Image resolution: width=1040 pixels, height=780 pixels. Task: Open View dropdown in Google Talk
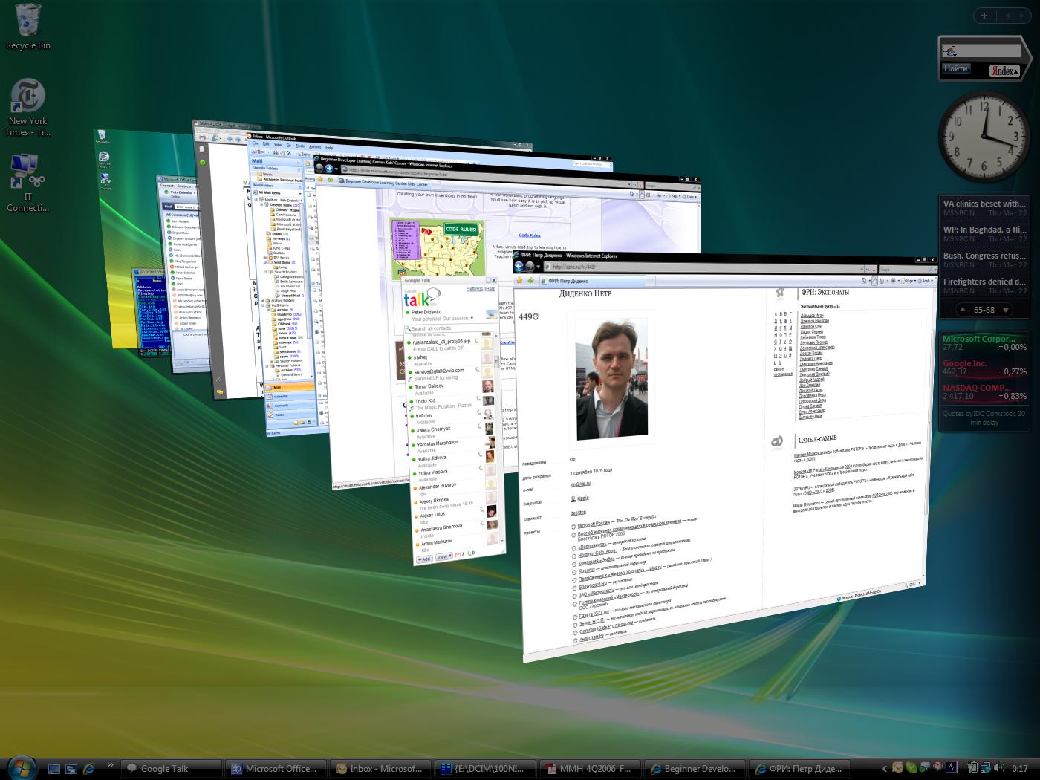point(443,556)
